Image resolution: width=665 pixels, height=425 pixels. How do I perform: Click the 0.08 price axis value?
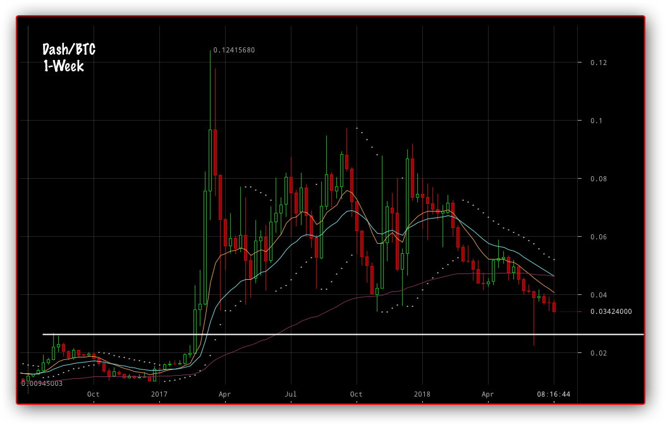pyautogui.click(x=599, y=179)
